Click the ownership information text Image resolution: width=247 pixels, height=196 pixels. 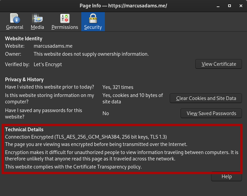(91, 54)
